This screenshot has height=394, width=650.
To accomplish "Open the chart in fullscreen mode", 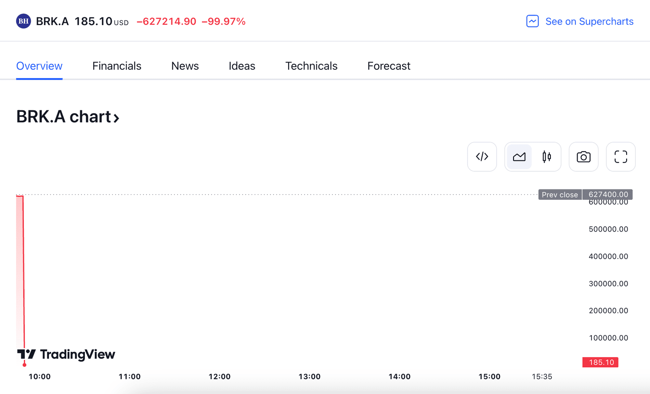I will (x=621, y=157).
